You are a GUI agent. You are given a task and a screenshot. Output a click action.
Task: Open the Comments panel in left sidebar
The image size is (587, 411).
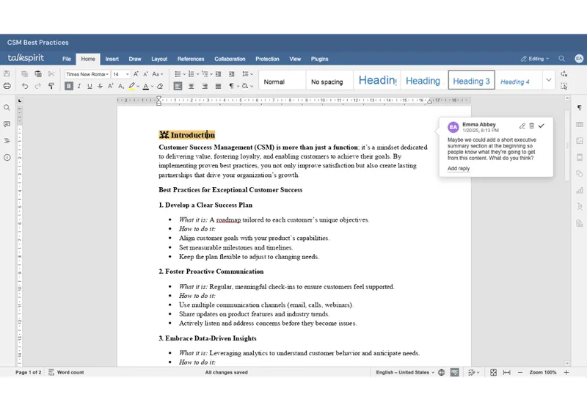7,124
